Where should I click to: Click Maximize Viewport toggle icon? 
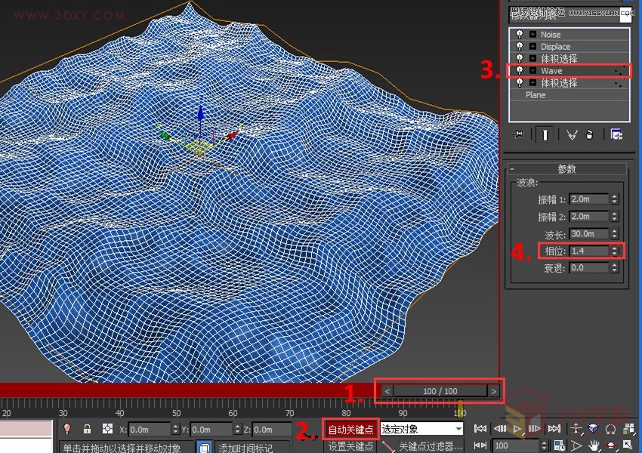tap(628, 445)
